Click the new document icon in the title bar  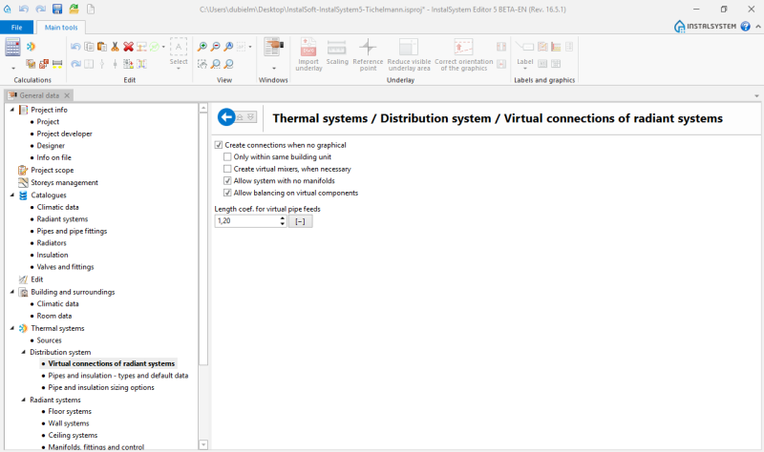[91, 10]
